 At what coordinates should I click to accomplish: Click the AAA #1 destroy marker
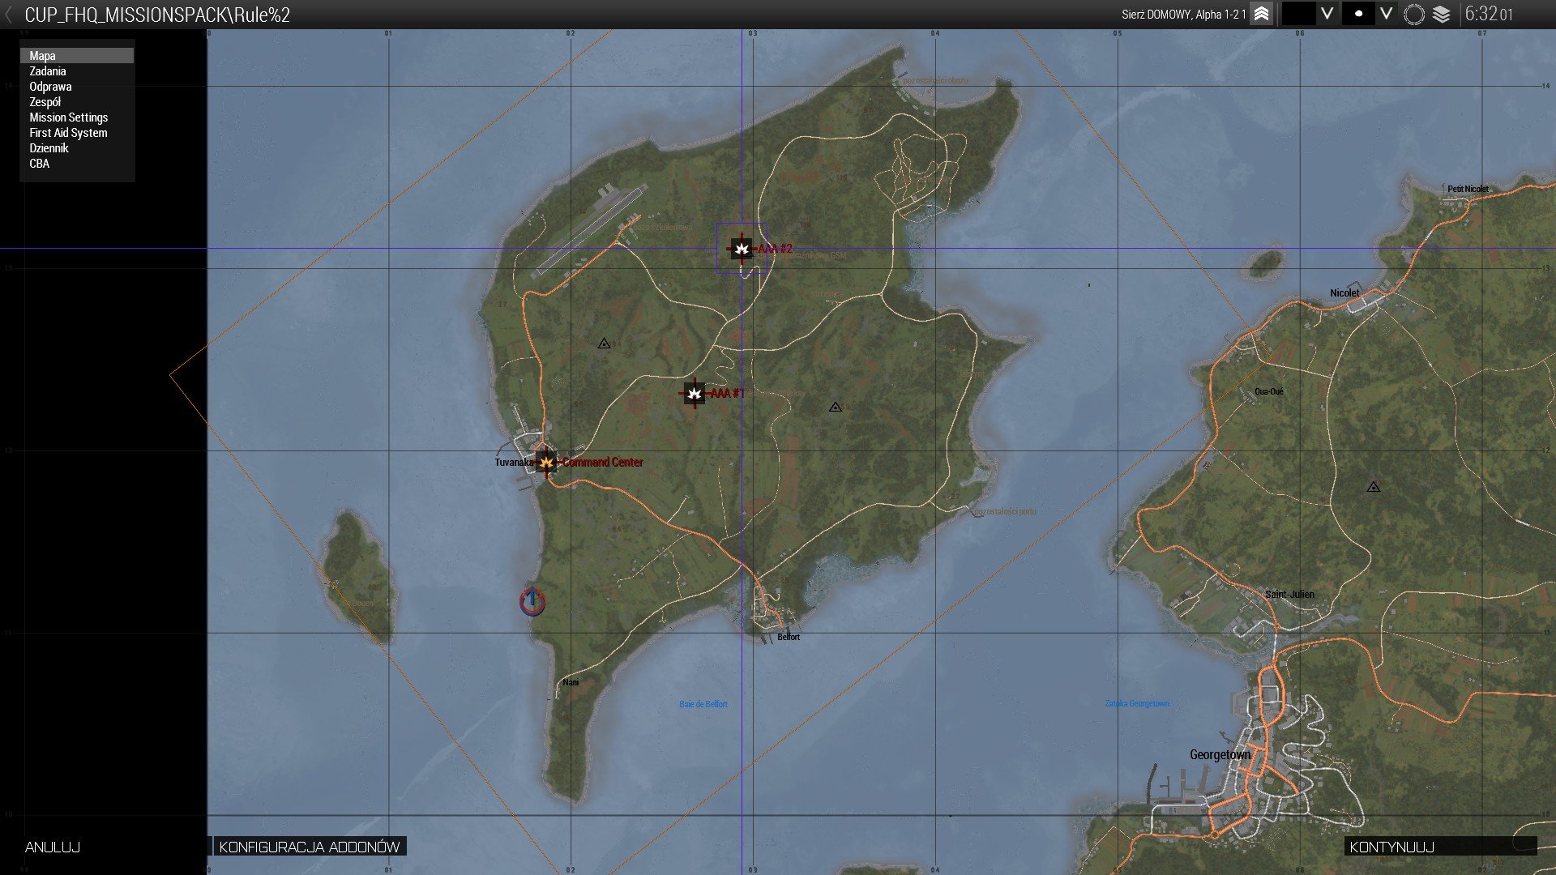[x=694, y=394]
